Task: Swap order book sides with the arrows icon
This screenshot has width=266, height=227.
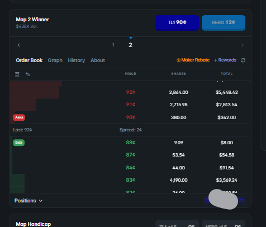Action: click(28, 74)
